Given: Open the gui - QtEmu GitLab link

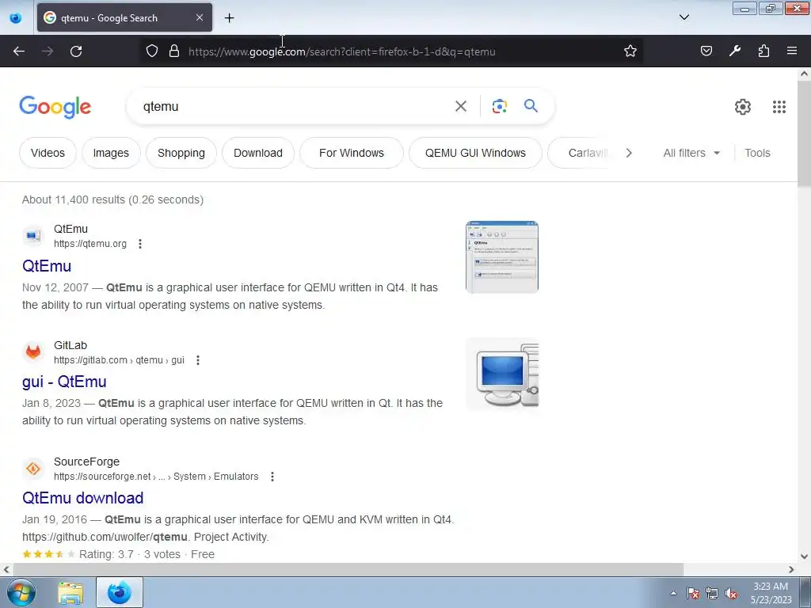Looking at the screenshot, I should (64, 382).
